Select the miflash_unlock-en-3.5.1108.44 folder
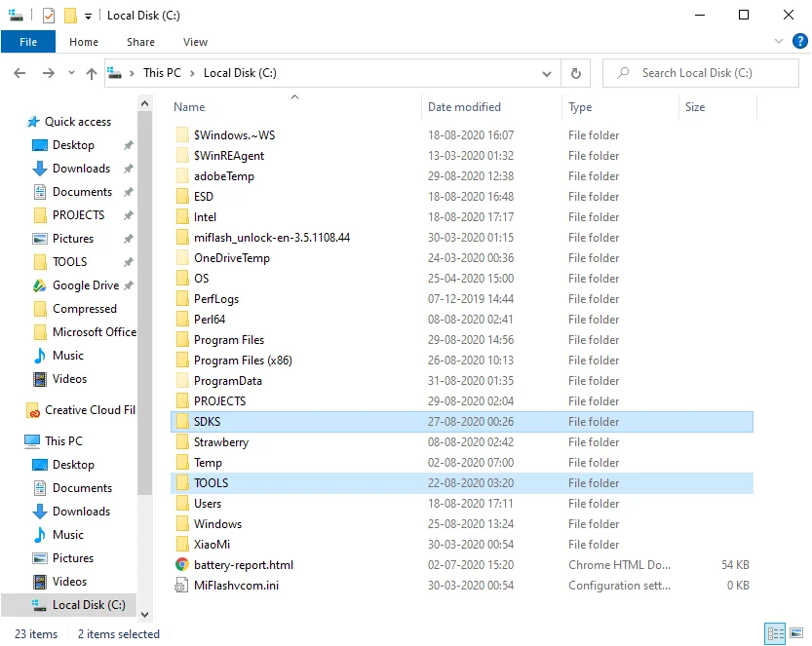 click(x=272, y=238)
